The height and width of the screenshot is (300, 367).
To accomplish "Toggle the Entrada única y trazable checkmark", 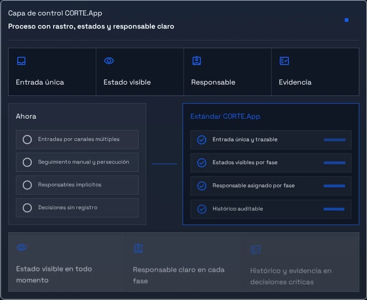I will [202, 140].
